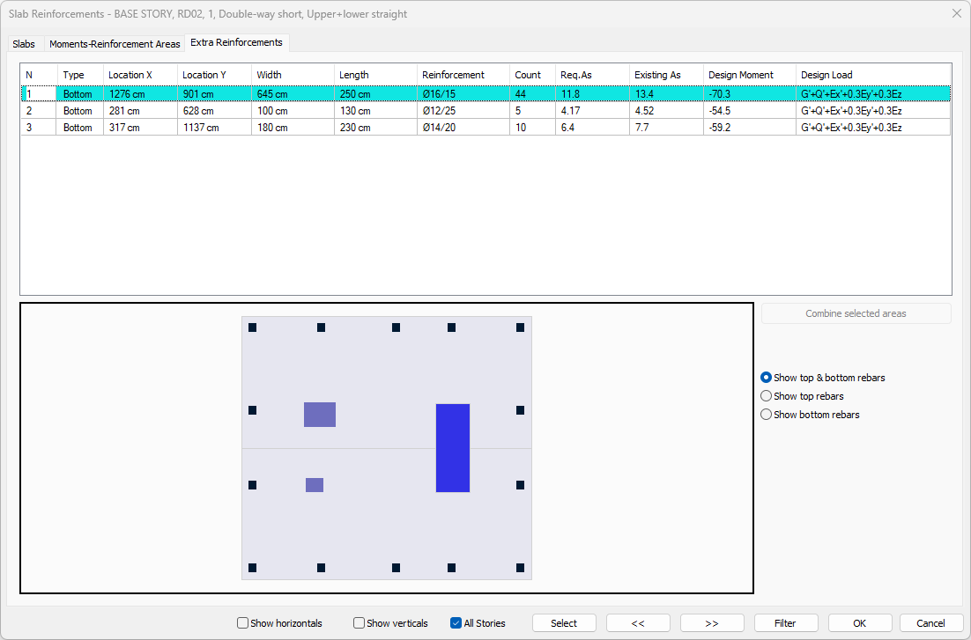This screenshot has width=971, height=640.
Task: Click the Combine selected areas button
Action: (856, 313)
